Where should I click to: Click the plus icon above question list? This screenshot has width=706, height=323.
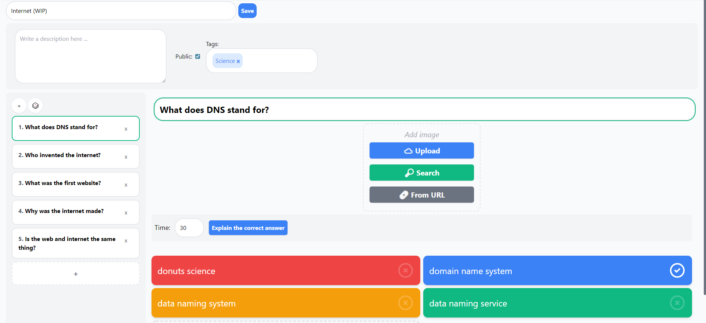coord(19,106)
